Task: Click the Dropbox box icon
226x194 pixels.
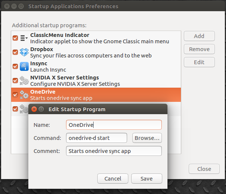Action: tap(24, 52)
